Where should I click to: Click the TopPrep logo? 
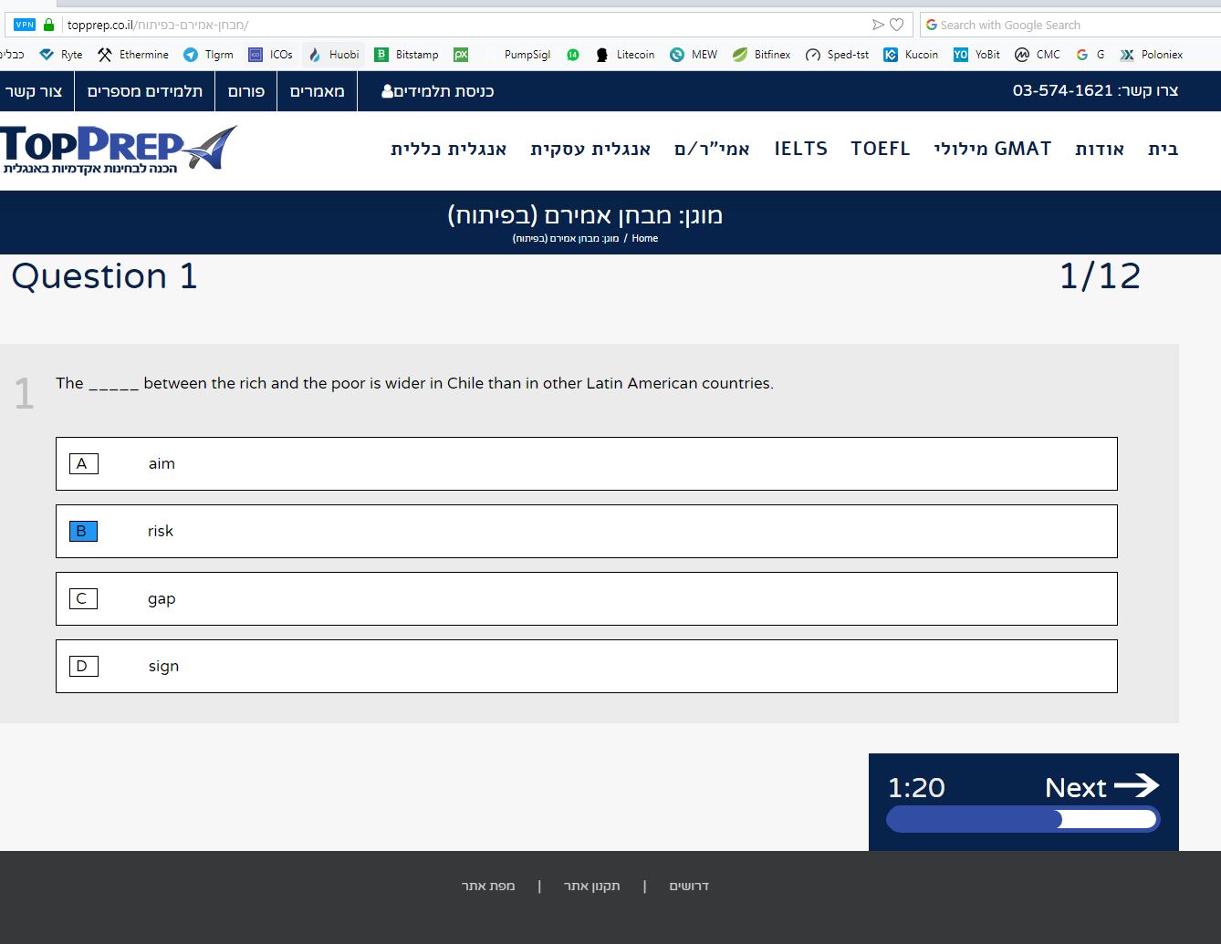119,150
